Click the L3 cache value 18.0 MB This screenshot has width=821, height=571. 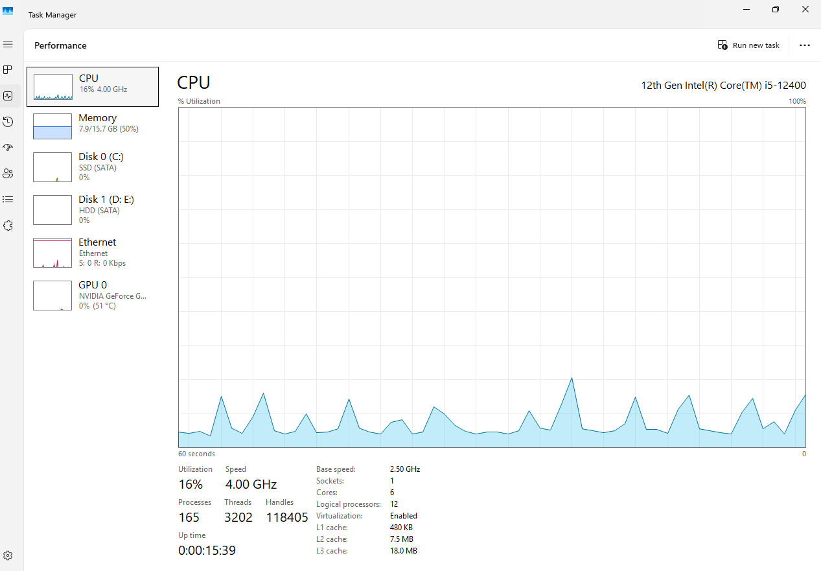coord(404,551)
